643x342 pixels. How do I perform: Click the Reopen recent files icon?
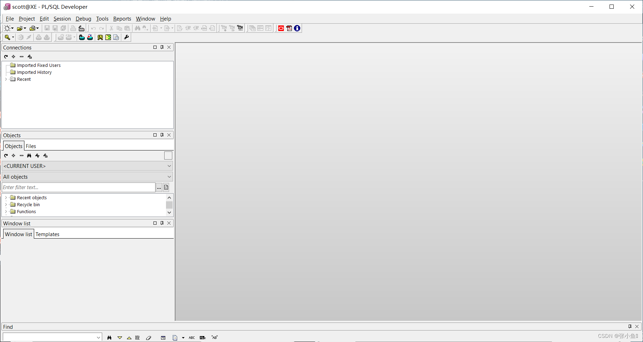32,28
